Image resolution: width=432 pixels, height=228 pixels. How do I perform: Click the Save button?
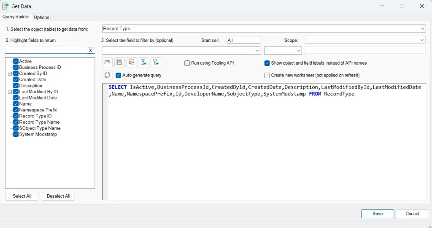[378, 214]
